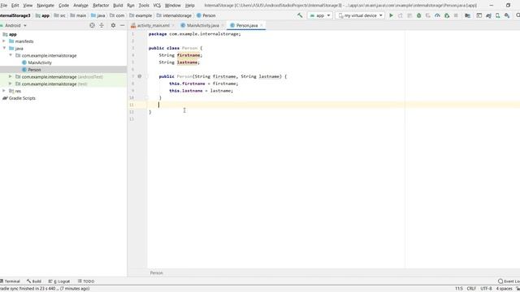Open the my virtual device selector

tap(360, 15)
